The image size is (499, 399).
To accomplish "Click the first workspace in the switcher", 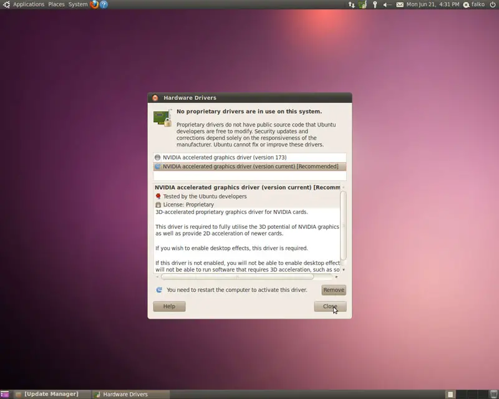I will [x=450, y=394].
